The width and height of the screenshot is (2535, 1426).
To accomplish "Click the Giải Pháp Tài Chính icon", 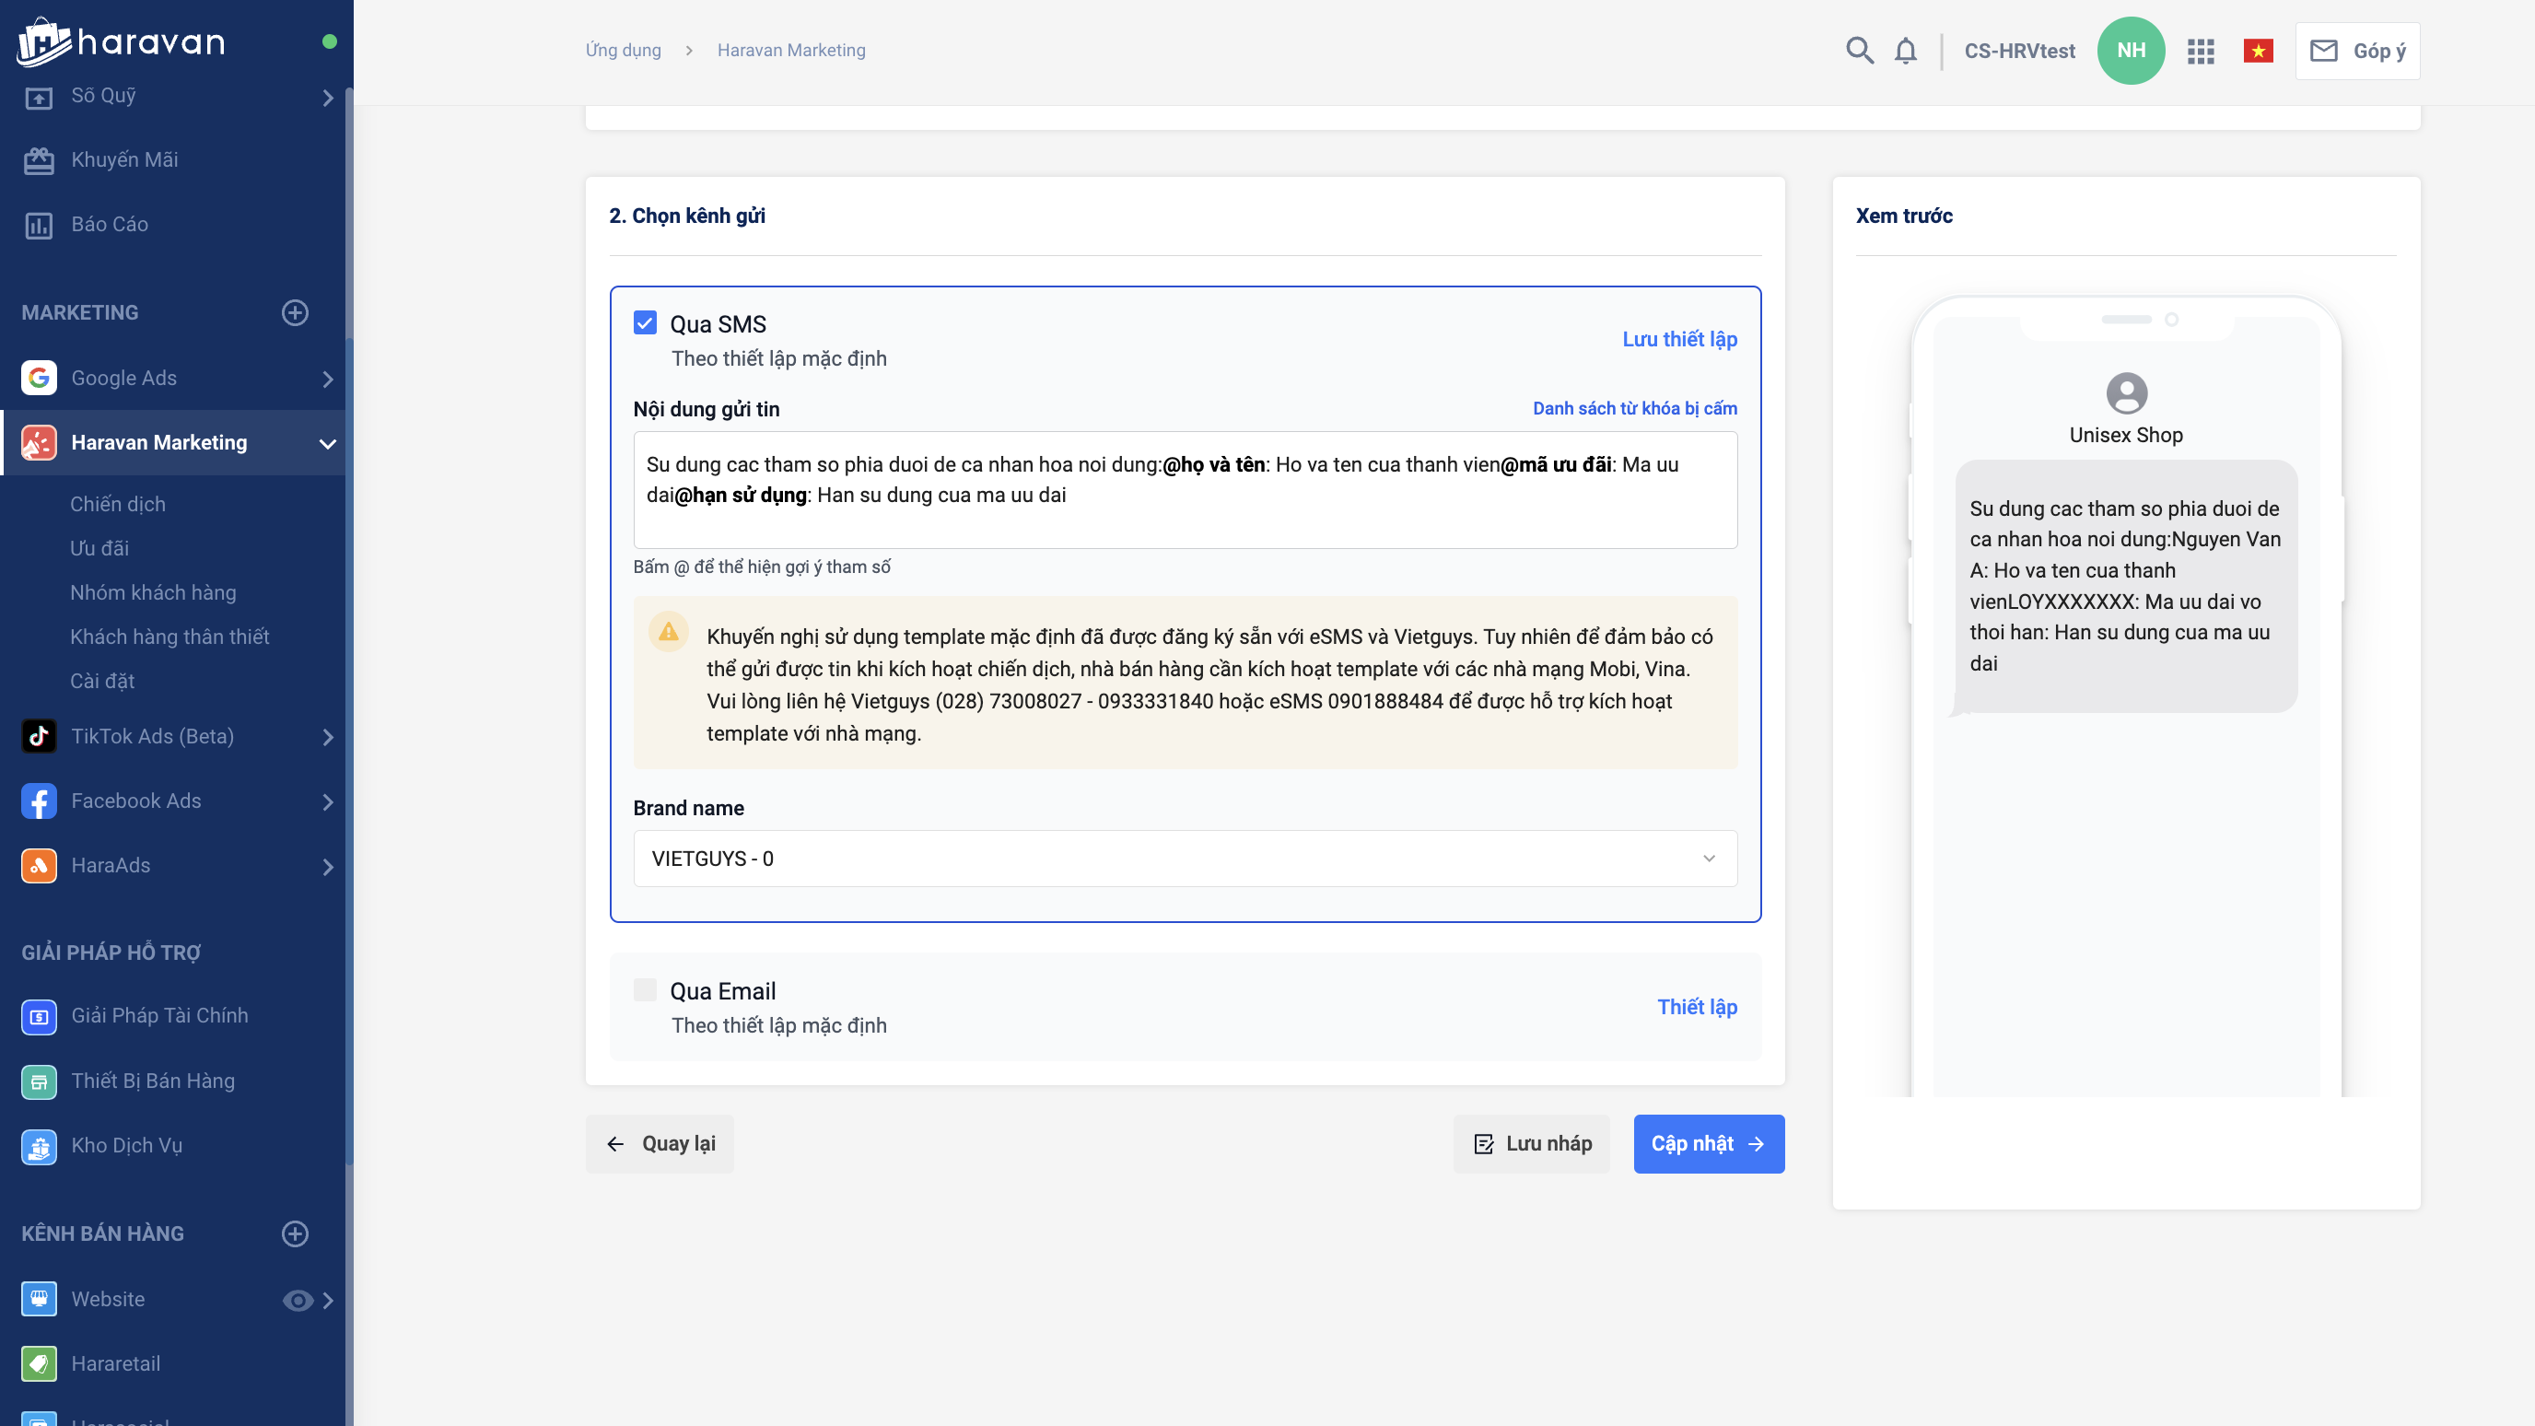I will coord(39,1017).
